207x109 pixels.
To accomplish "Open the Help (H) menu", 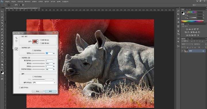I will point(65,2).
